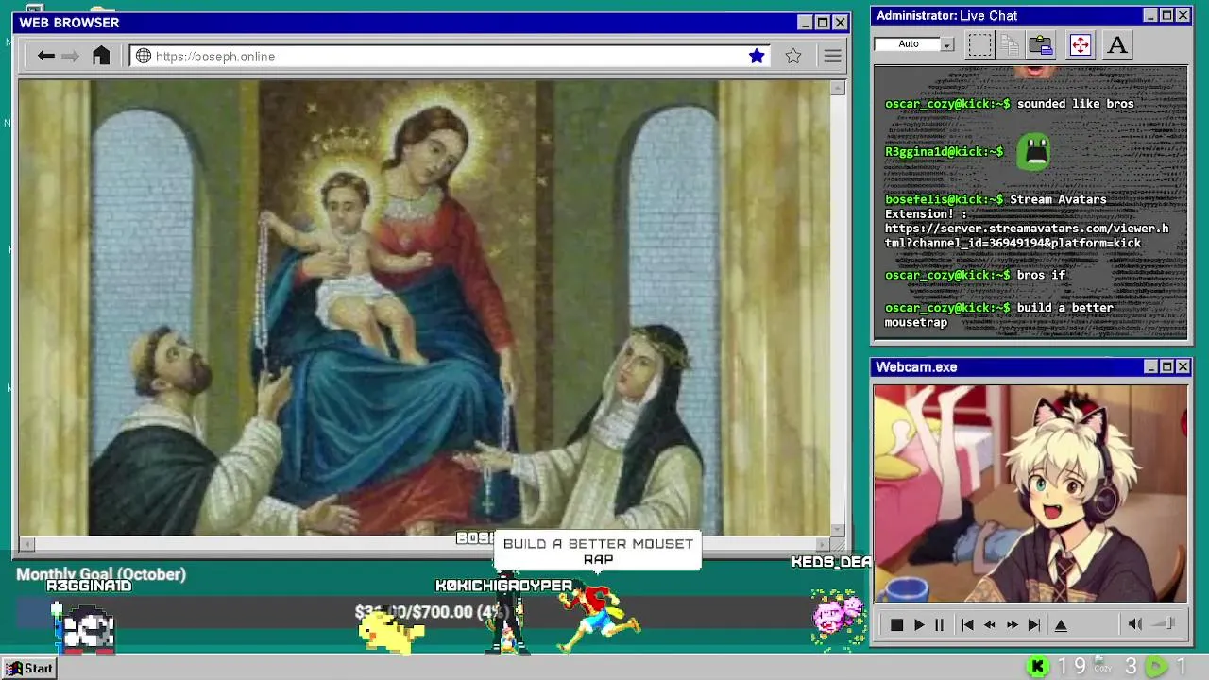Click browser vertical scrollbar up arrow
Viewport: 1209px width, 680px height.
click(x=838, y=88)
